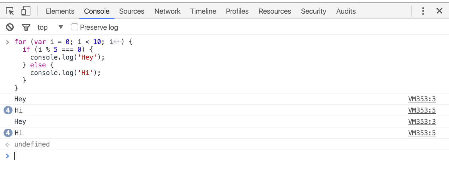This screenshot has width=449, height=190.
Task: Open VM353:3 link beside first Hey
Action: (422, 99)
